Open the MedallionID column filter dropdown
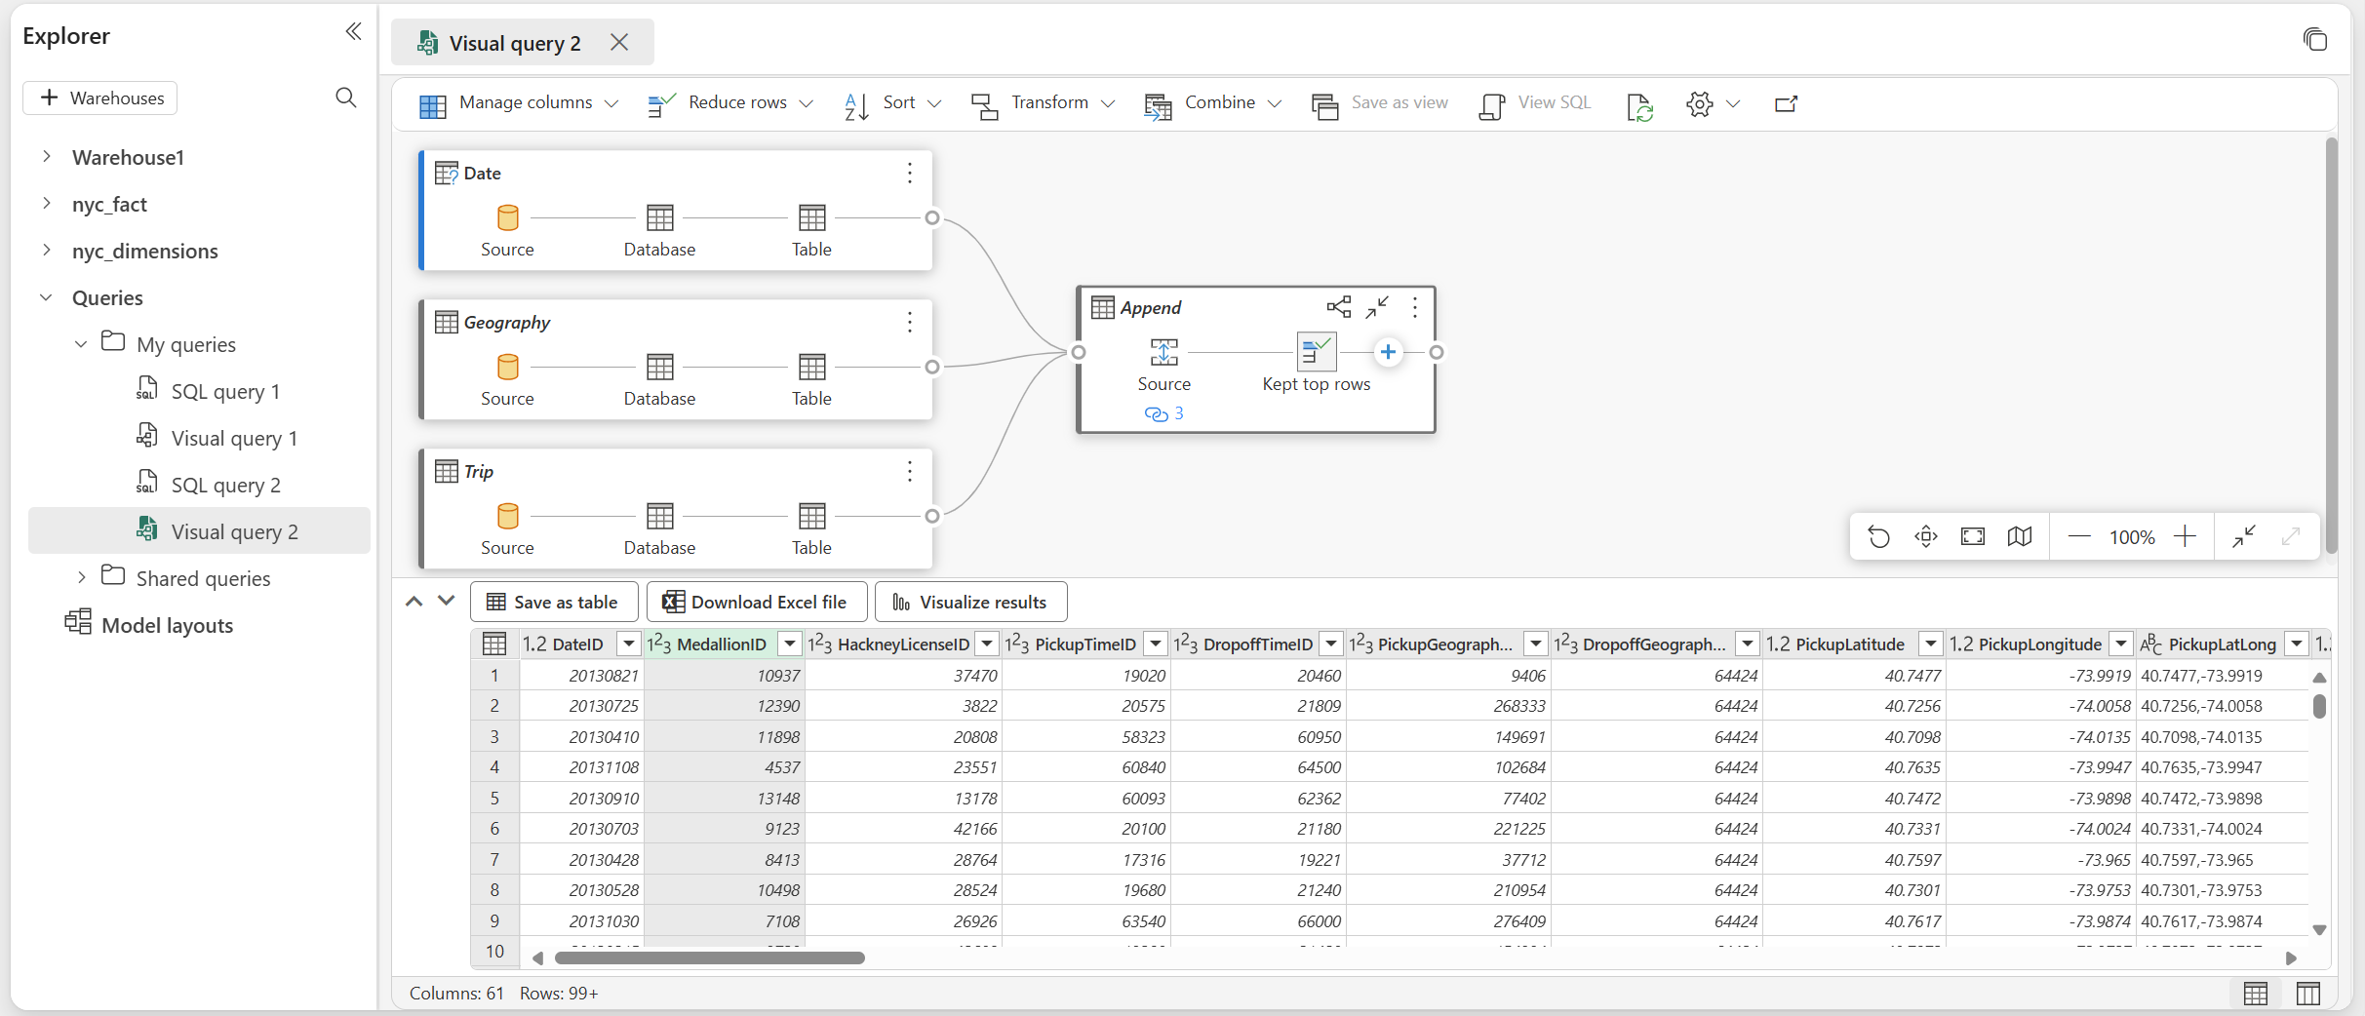Viewport: 2365px width, 1016px height. click(790, 644)
